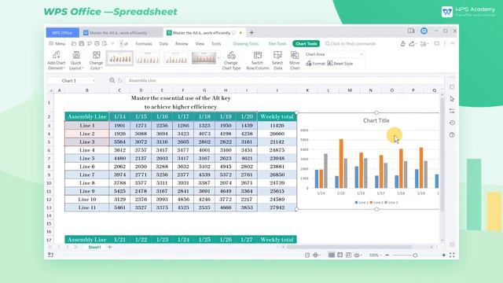
Task: Open the Change Color palette
Action: pos(96,60)
